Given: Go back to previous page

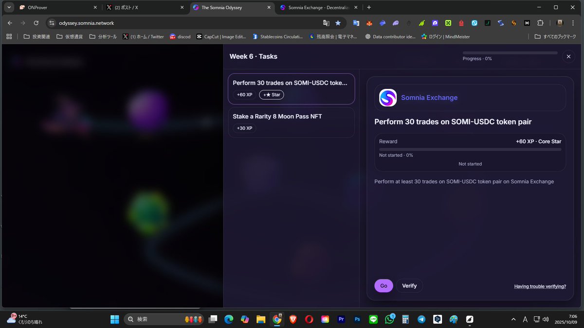Looking at the screenshot, I should (x=10, y=23).
